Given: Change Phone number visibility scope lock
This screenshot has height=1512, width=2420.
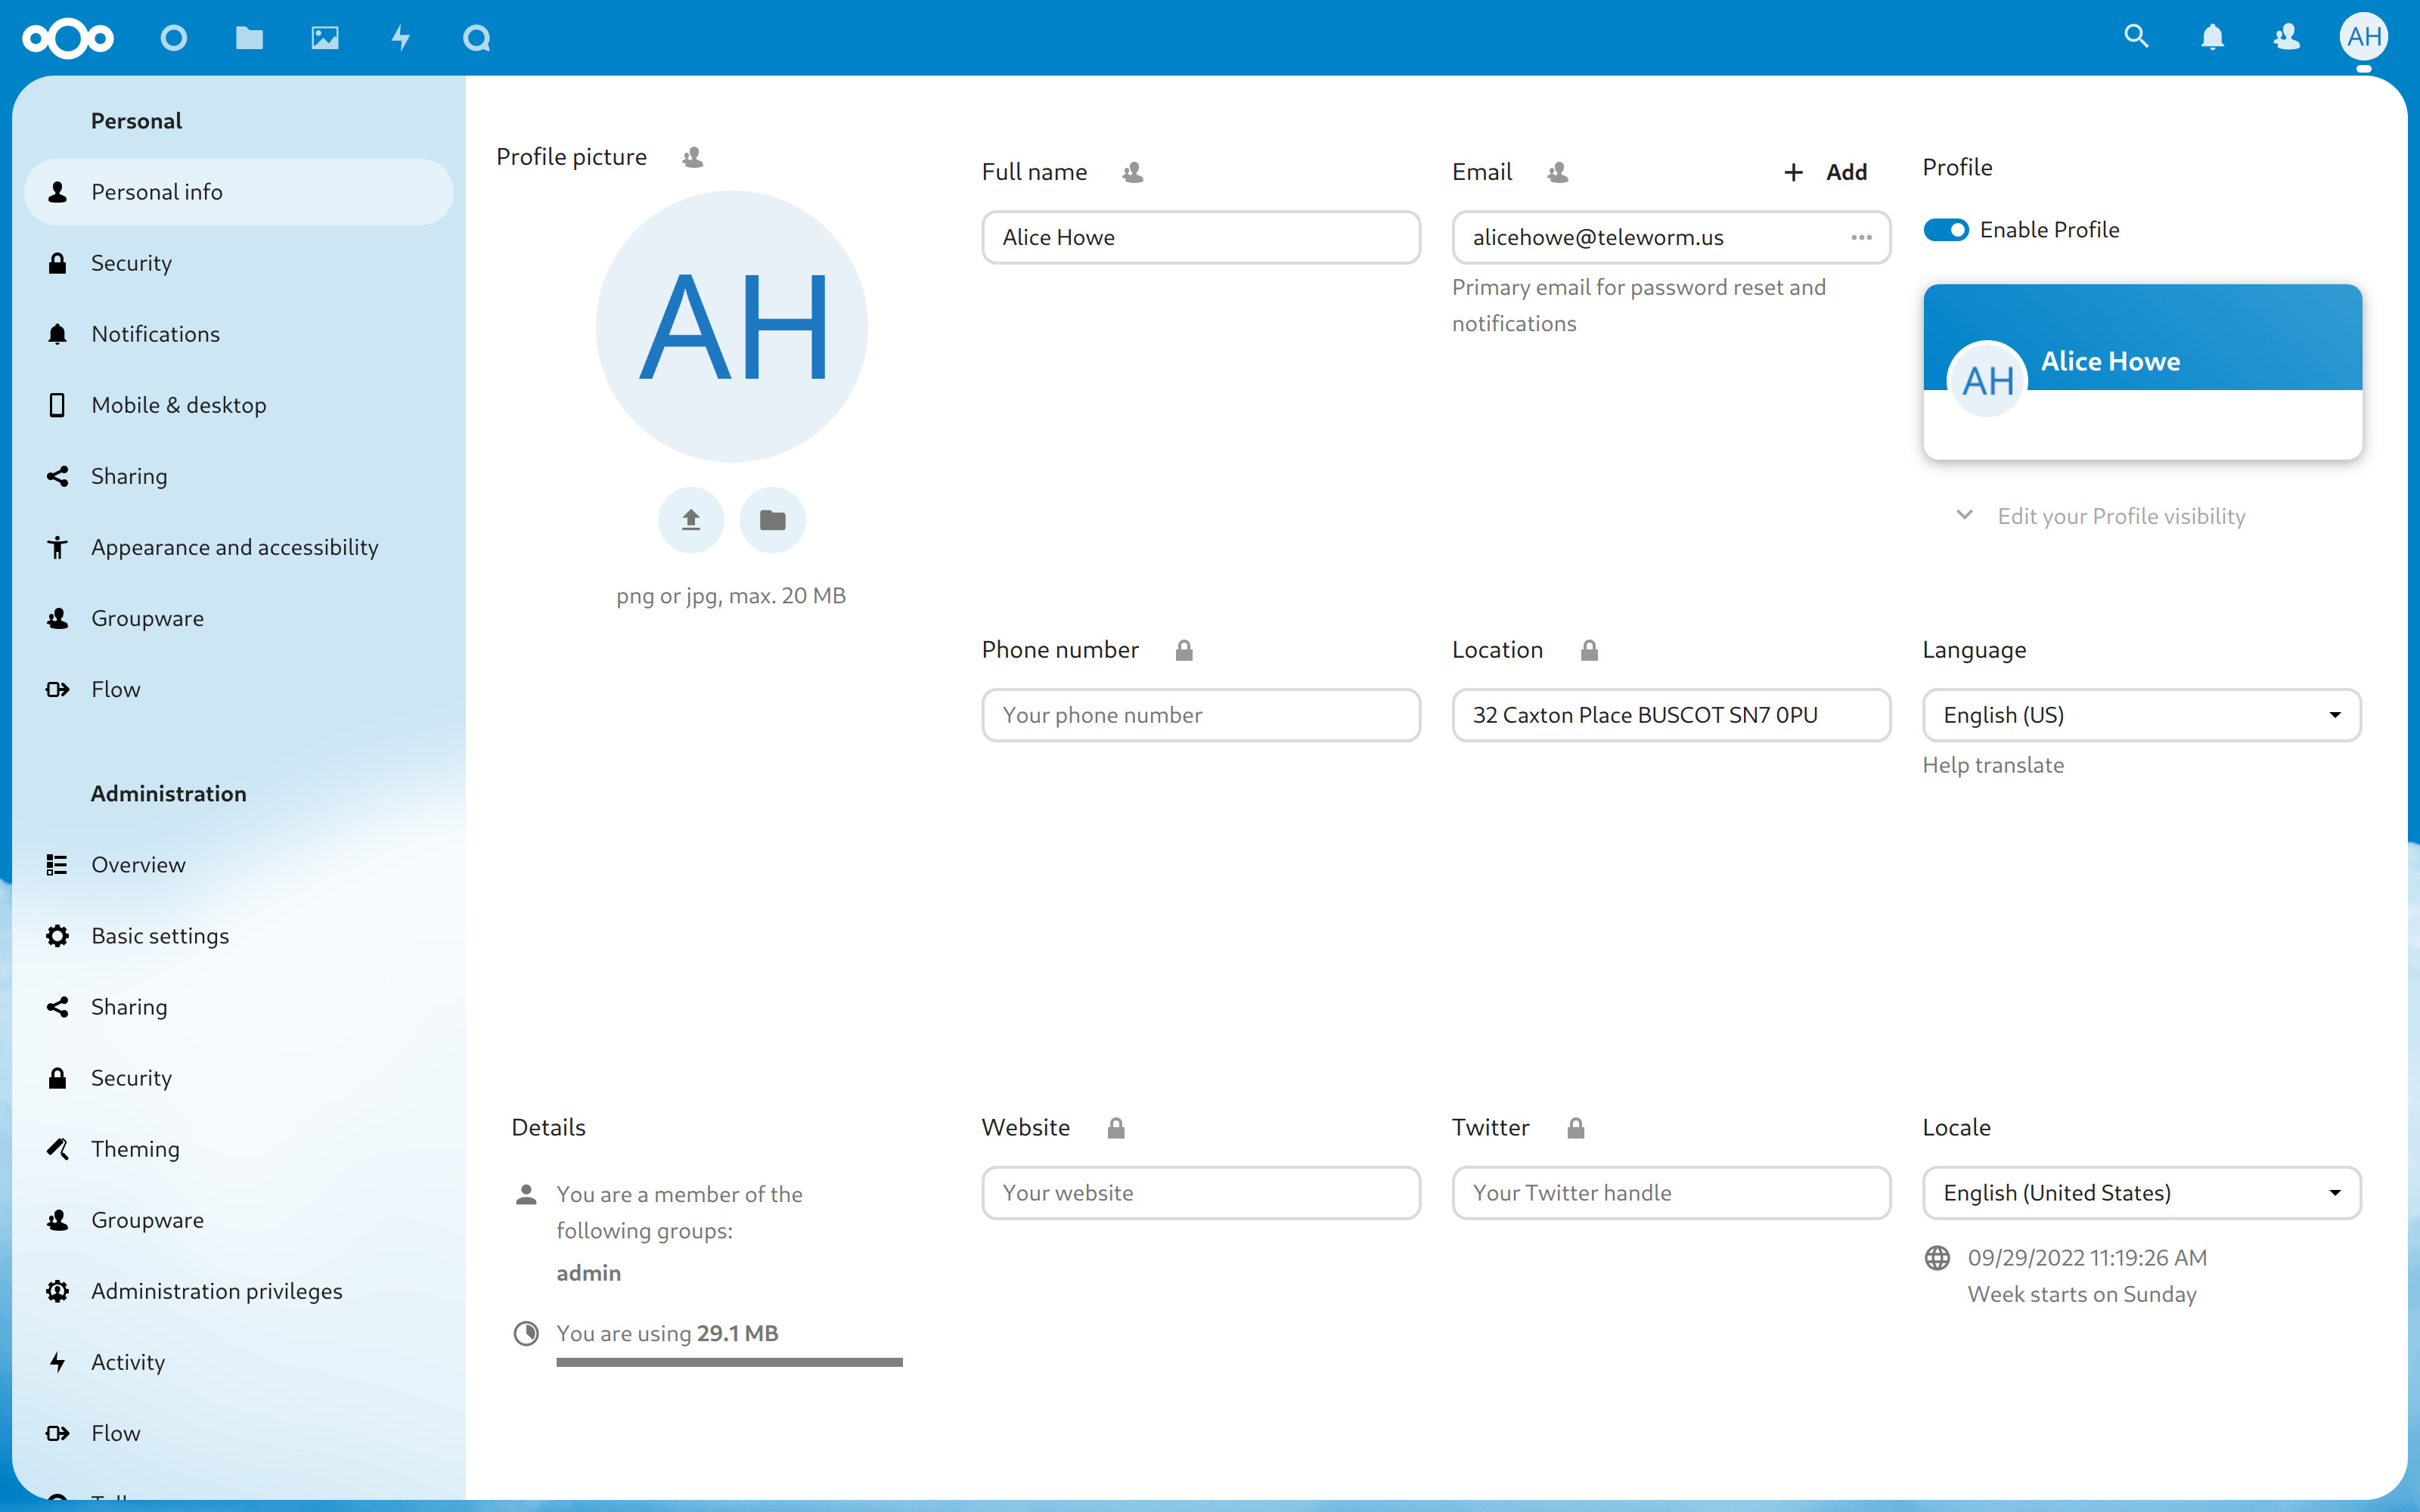Looking at the screenshot, I should [x=1184, y=651].
